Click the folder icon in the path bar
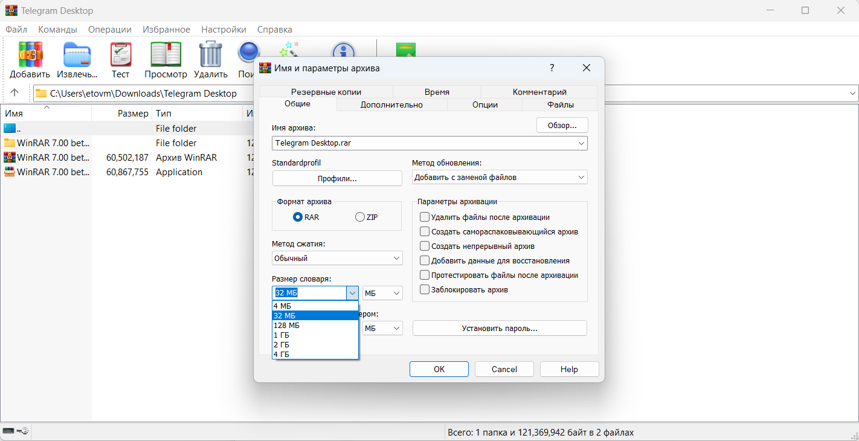 [41, 93]
